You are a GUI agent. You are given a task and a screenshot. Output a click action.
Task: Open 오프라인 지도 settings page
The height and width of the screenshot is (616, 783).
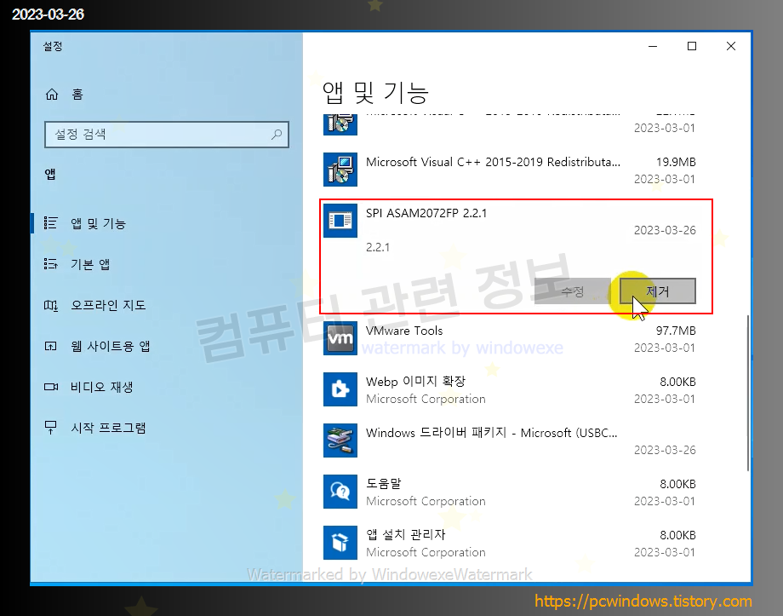tap(108, 305)
